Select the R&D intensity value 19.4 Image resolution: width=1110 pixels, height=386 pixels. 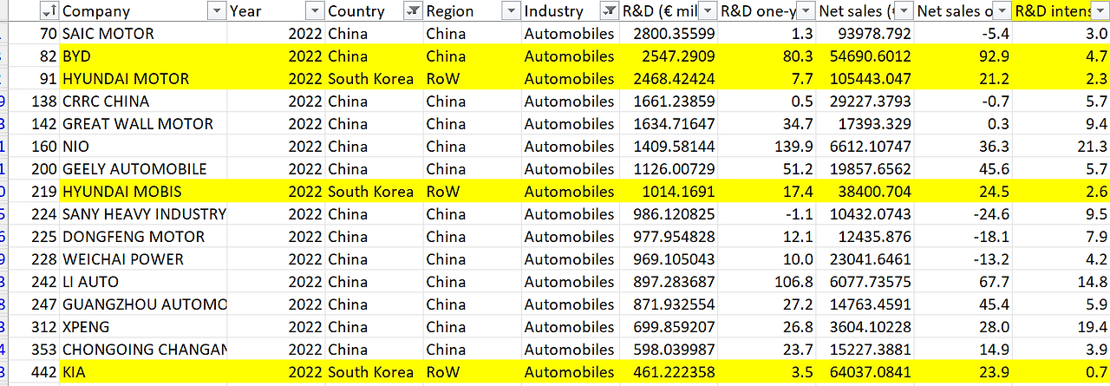pyautogui.click(x=1061, y=327)
